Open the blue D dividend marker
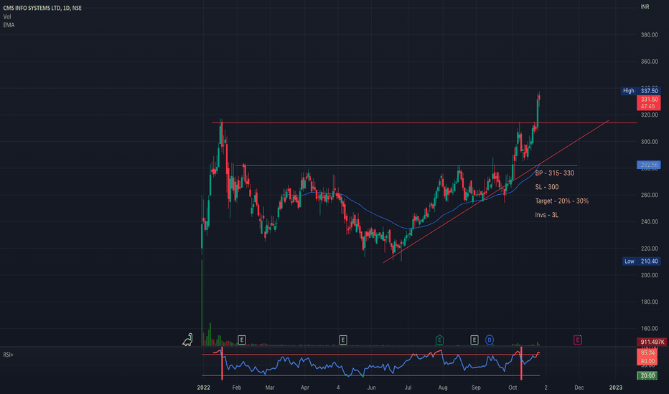The height and width of the screenshot is (394, 669). (x=490, y=340)
